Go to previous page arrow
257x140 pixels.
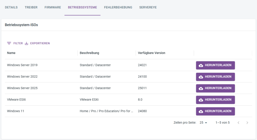pos(238,123)
